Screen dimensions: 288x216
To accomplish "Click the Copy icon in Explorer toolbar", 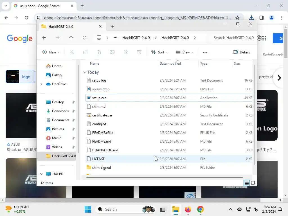I will (85, 52).
